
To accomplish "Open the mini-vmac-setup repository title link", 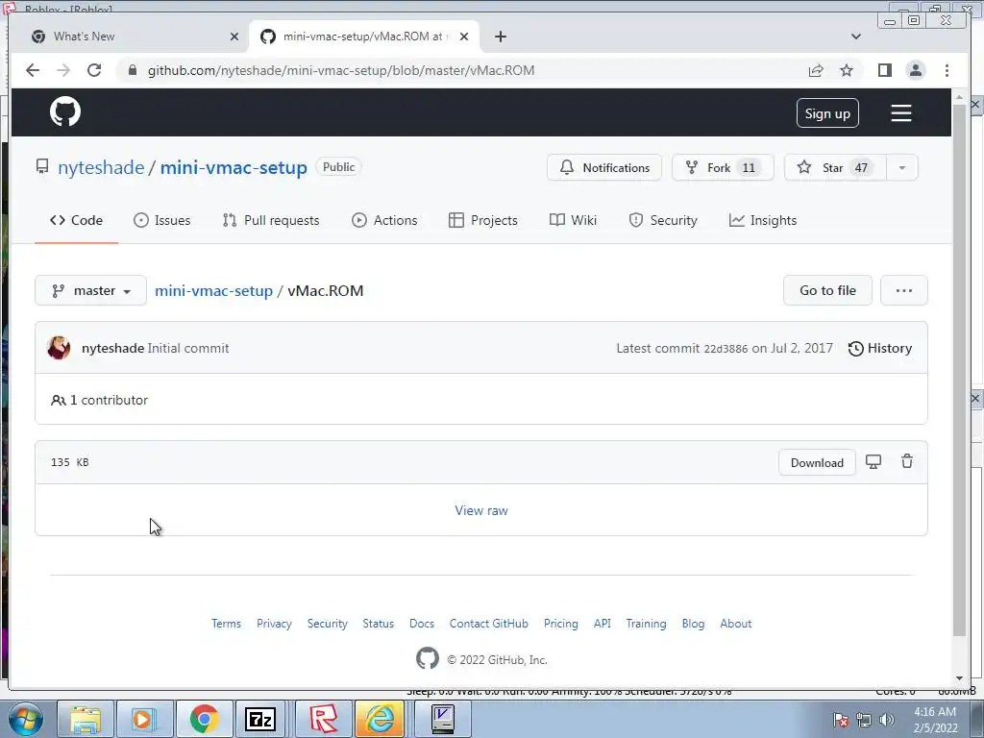I will coord(234,167).
